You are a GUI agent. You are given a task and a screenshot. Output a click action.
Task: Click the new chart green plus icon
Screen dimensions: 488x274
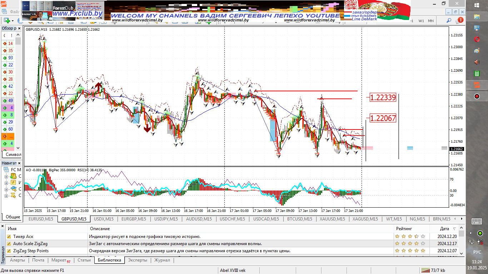pyautogui.click(x=6, y=21)
